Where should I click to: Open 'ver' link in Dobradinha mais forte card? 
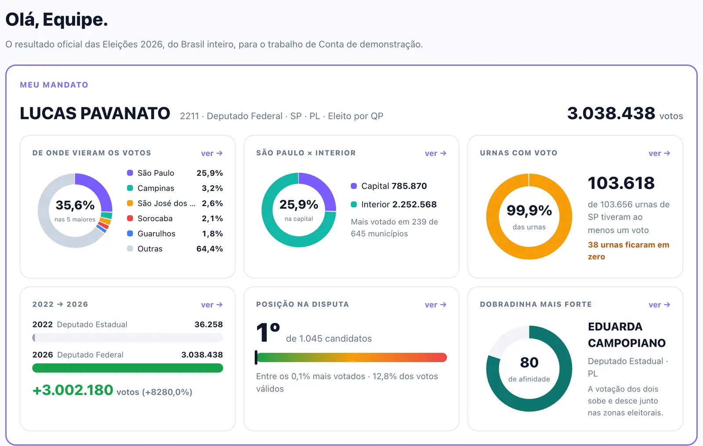(659, 305)
